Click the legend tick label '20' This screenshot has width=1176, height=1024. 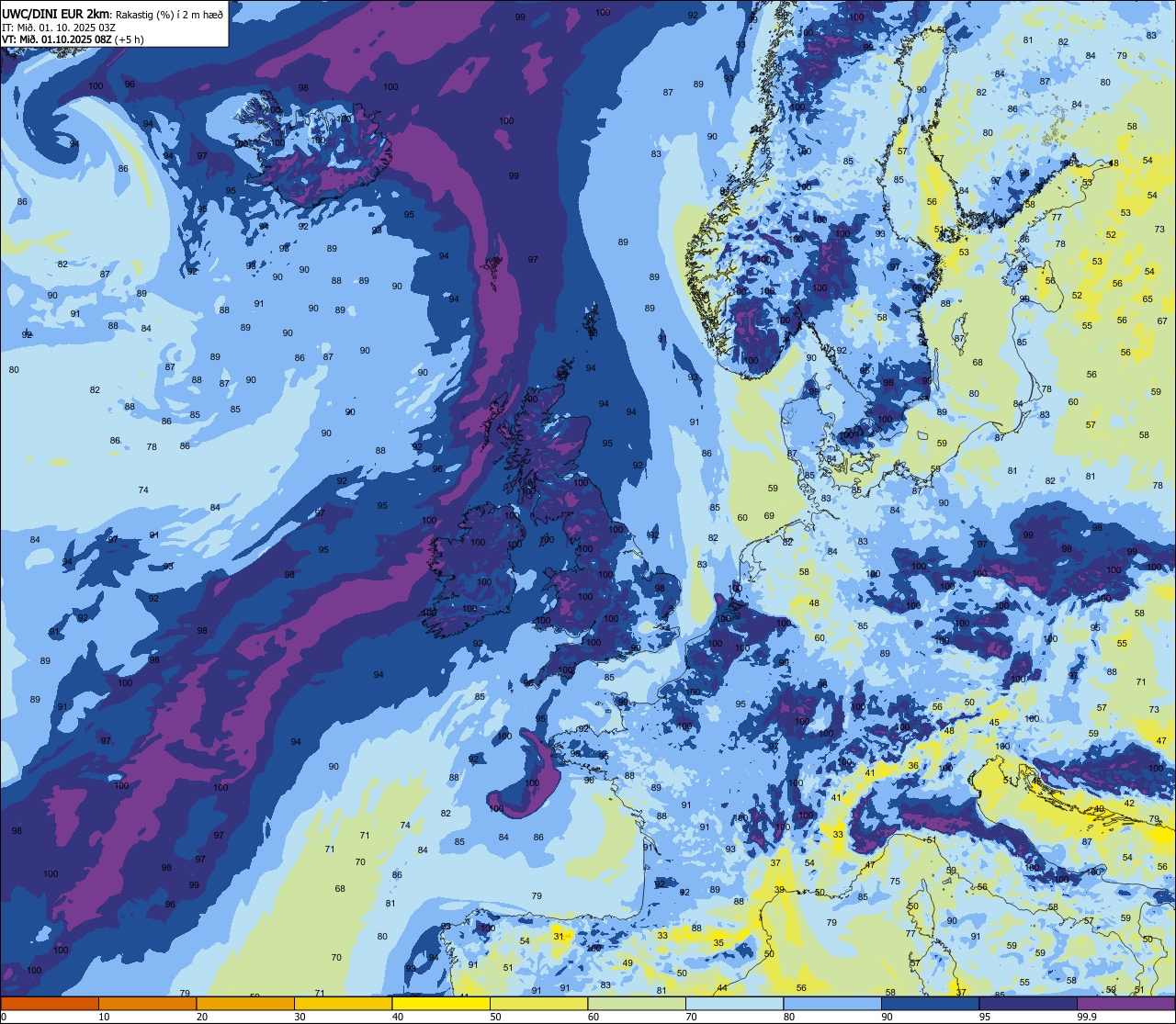point(202,1017)
